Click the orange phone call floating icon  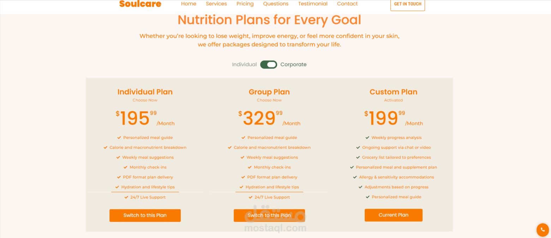[x=543, y=230]
